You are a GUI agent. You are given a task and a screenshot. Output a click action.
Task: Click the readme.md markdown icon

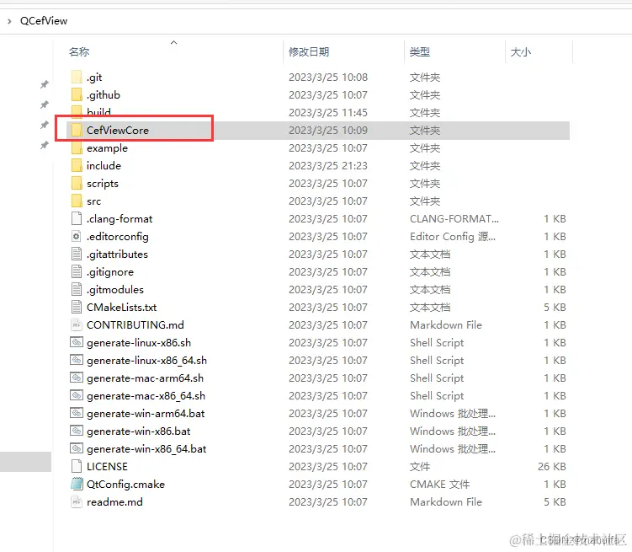tap(77, 502)
